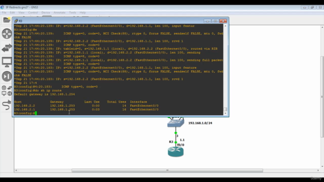Click GNS3 app icon in title bar
Viewport: 324px width, 182px height.
[x=2, y=7]
